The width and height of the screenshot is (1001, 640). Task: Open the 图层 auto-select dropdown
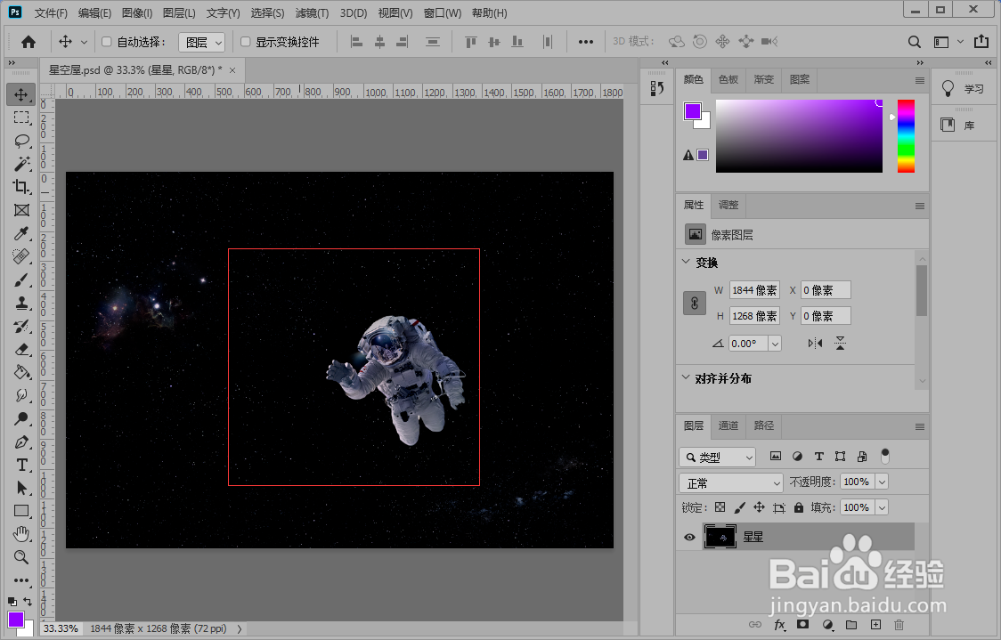point(202,42)
